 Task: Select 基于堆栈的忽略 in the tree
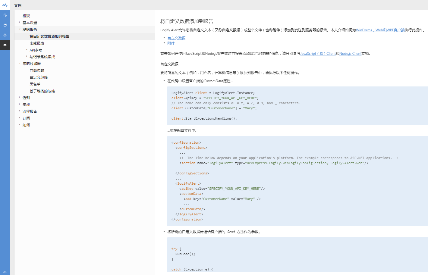(42, 91)
